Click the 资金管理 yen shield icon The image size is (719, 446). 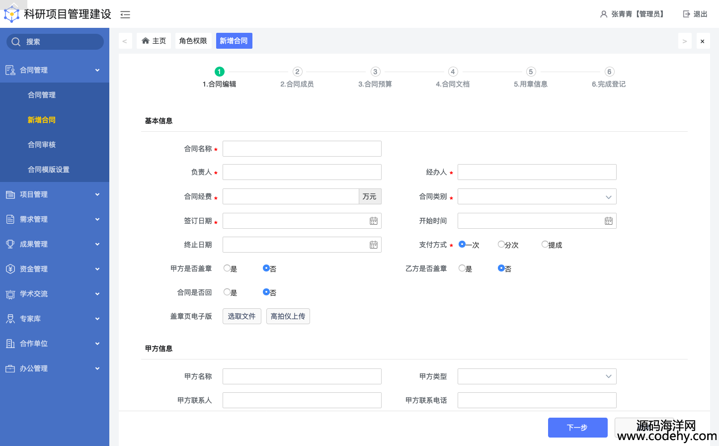pos(10,269)
